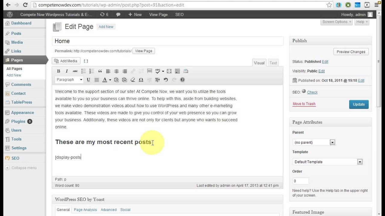Open the Template dropdown
This screenshot has width=385, height=216.
(x=328, y=162)
